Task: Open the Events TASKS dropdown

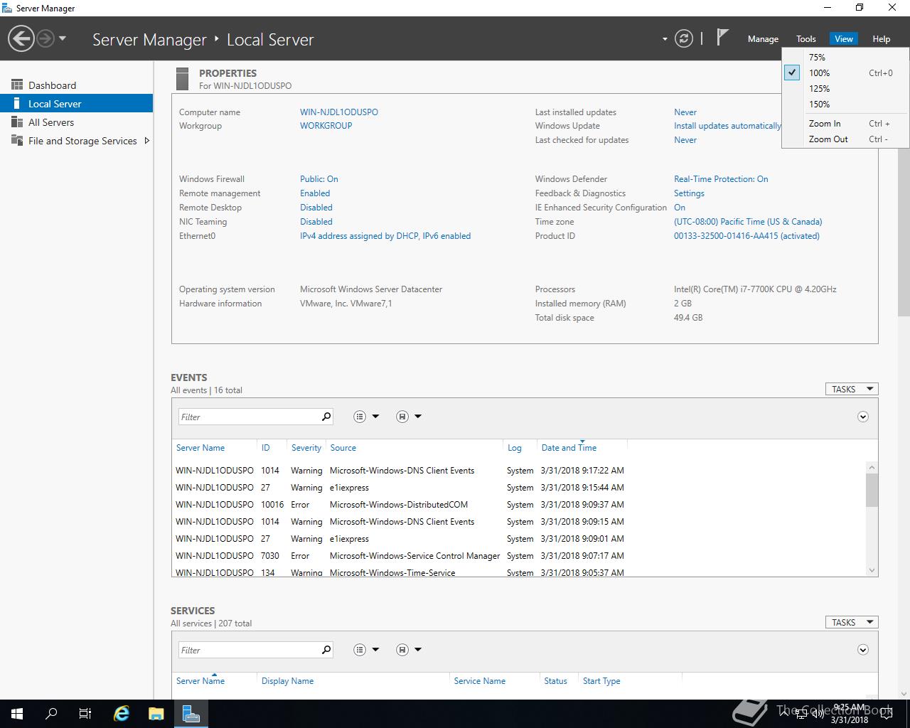Action: [852, 389]
